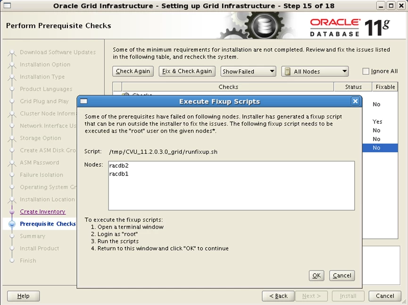
Task: Minimize the Oracle Grid Infrastructure window
Action: point(381,6)
